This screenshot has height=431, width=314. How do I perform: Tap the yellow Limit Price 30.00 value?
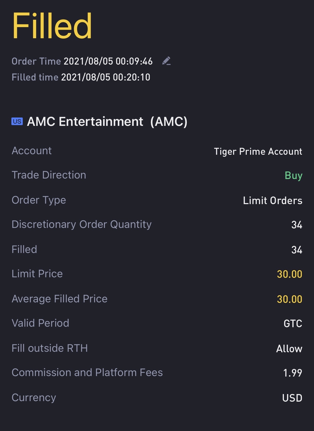289,274
